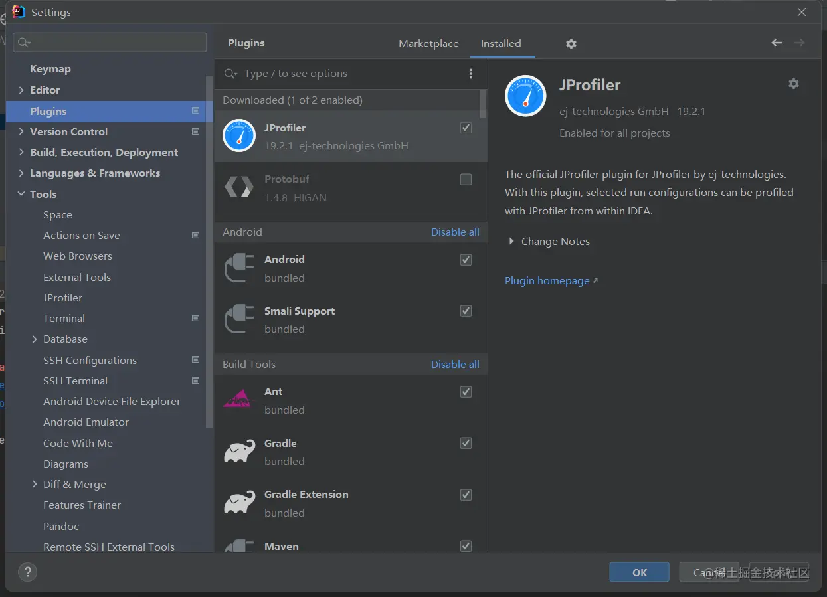Click the project-level icon beside SSH Configurations
Image resolution: width=827 pixels, height=597 pixels.
[195, 360]
